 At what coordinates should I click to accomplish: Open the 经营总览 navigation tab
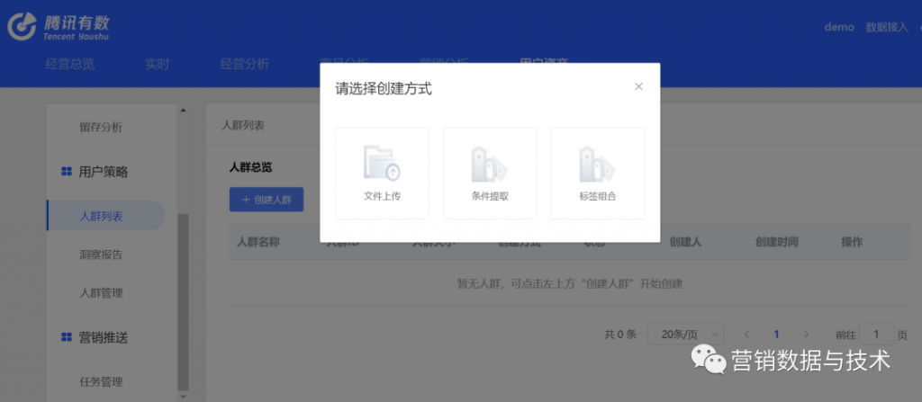[69, 64]
